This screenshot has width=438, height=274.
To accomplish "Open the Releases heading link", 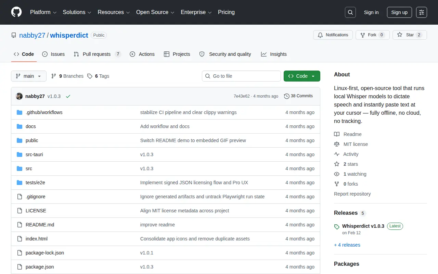I will pos(350,213).
